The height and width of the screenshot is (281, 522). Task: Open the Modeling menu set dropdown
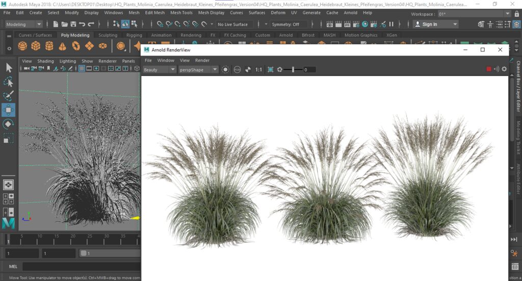[x=23, y=24]
